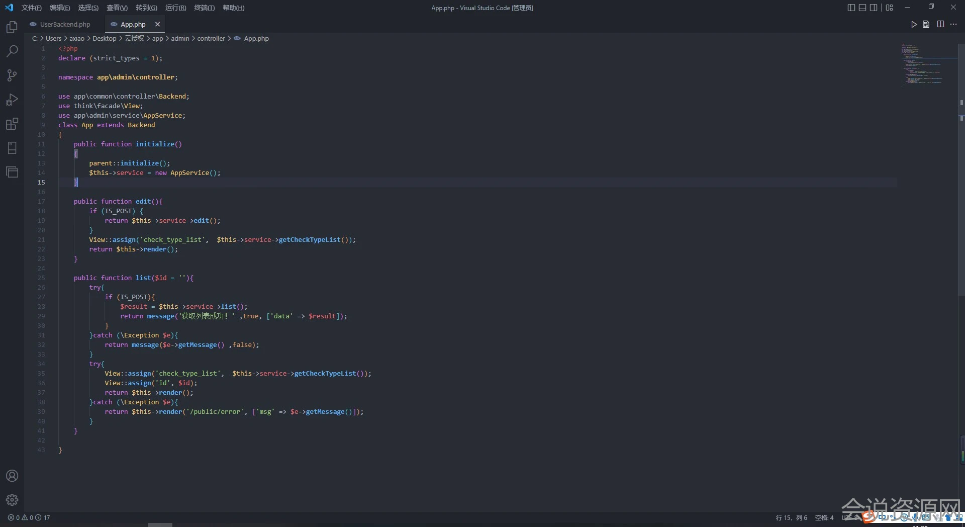The height and width of the screenshot is (527, 965).
Task: Expand the admin breadcrumb segment
Action: [x=180, y=39]
